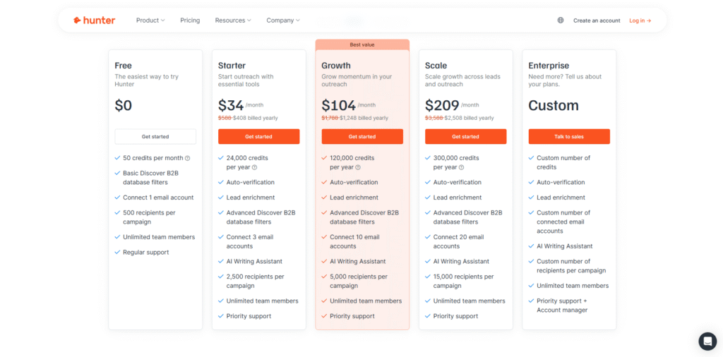Go to the Pricing page
723x357 pixels.
point(190,20)
